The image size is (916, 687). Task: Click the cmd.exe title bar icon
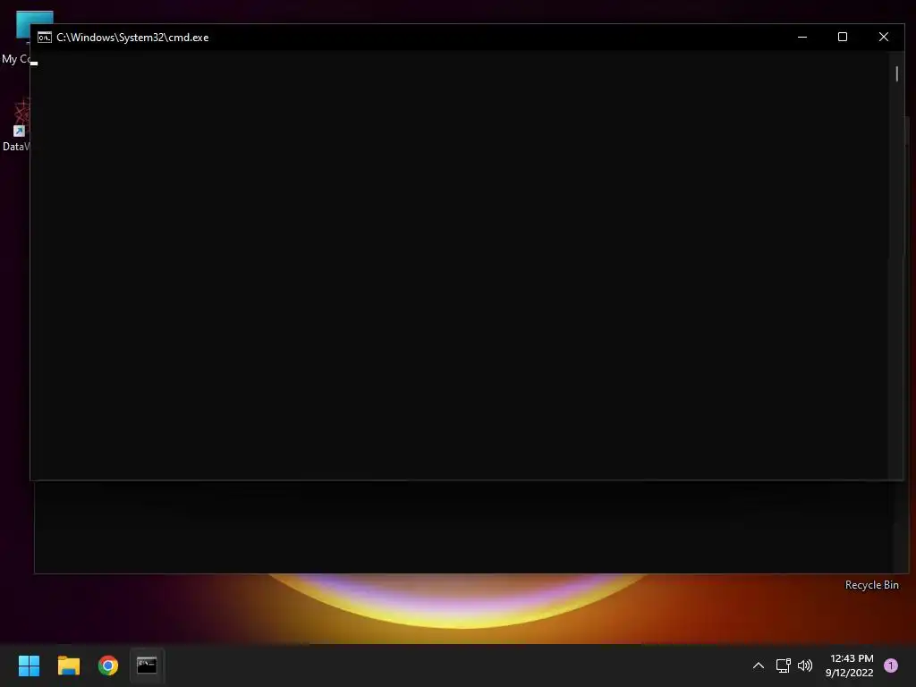tap(45, 38)
